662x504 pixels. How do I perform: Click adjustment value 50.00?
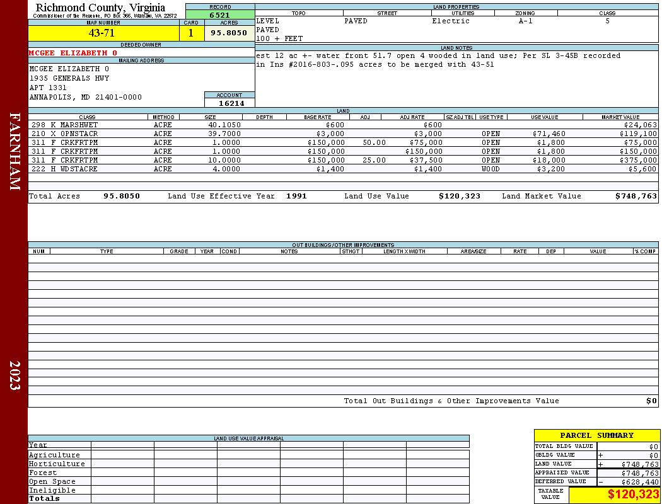[374, 142]
